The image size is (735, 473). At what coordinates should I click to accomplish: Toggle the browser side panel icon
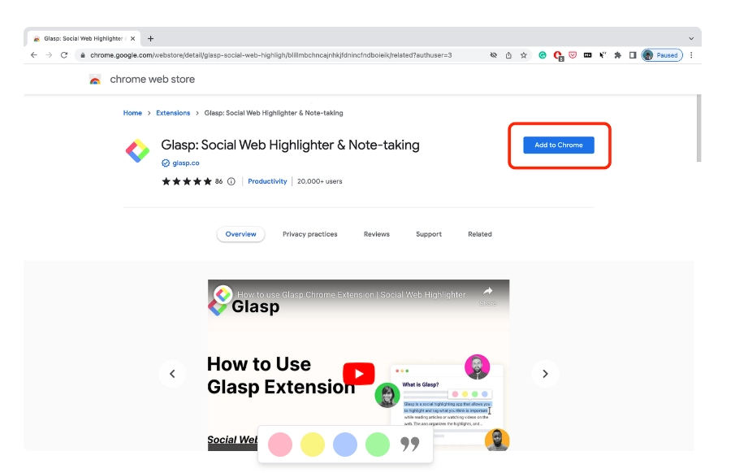(x=633, y=55)
